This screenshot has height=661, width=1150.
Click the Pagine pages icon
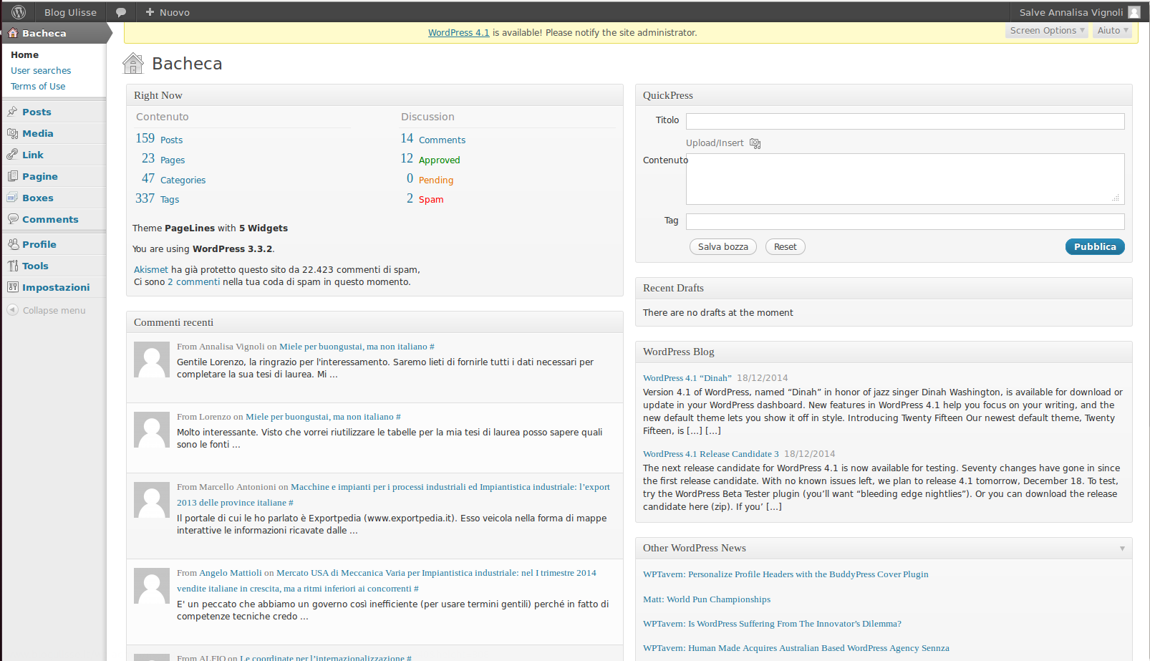pos(13,176)
